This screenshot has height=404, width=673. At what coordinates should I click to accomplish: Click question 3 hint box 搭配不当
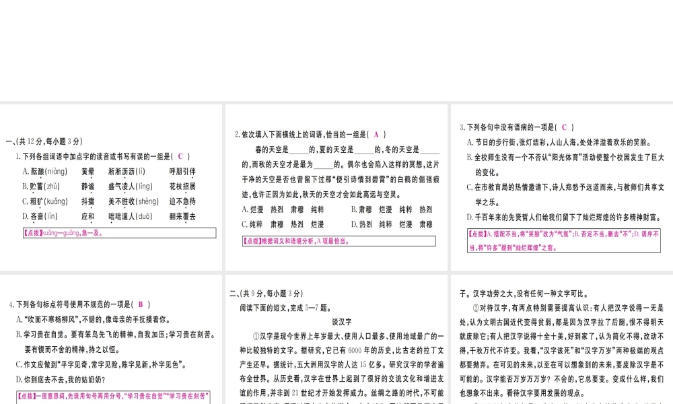pos(564,240)
